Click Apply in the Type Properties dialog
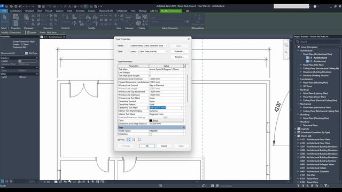This screenshot has height=192, width=342. tap(181, 146)
